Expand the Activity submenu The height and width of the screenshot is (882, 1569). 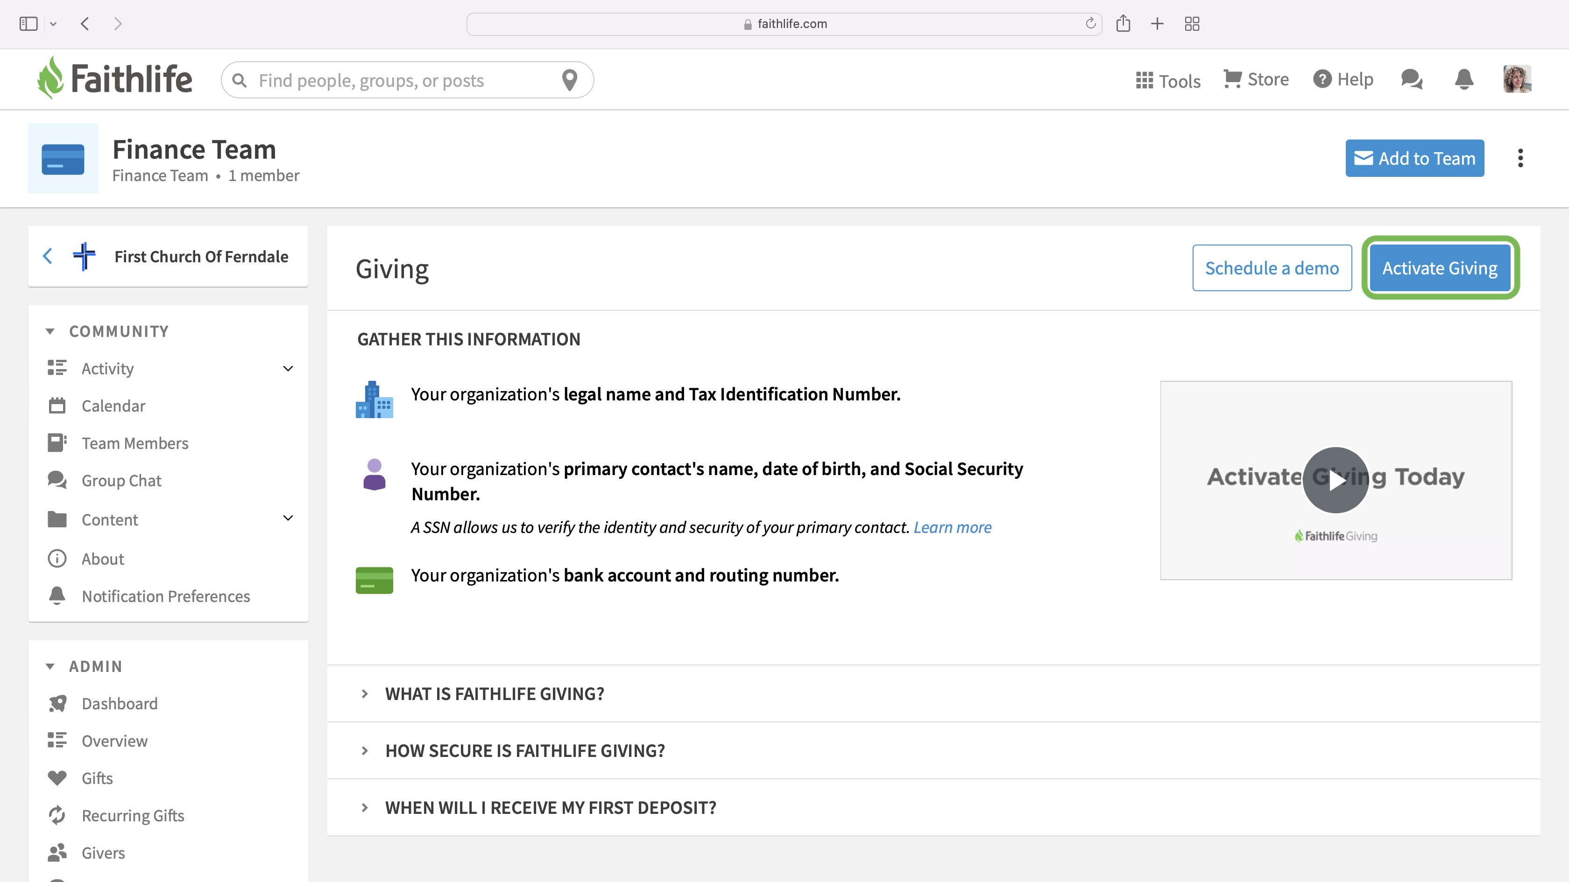(288, 368)
